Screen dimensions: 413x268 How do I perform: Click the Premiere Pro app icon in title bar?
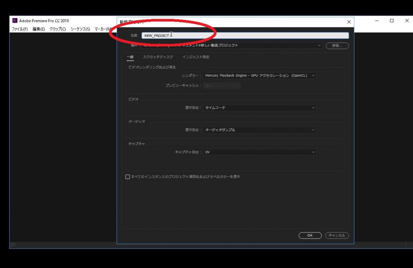(15, 21)
